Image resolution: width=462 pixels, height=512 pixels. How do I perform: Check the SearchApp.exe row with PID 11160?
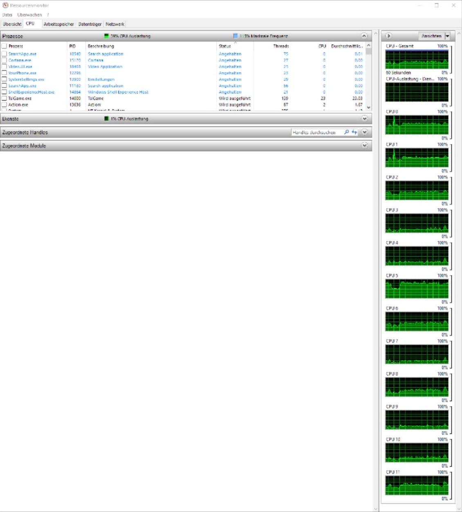tap(4, 85)
